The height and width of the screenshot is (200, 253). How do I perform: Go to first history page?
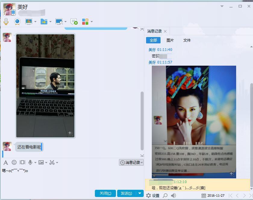coord(231,195)
